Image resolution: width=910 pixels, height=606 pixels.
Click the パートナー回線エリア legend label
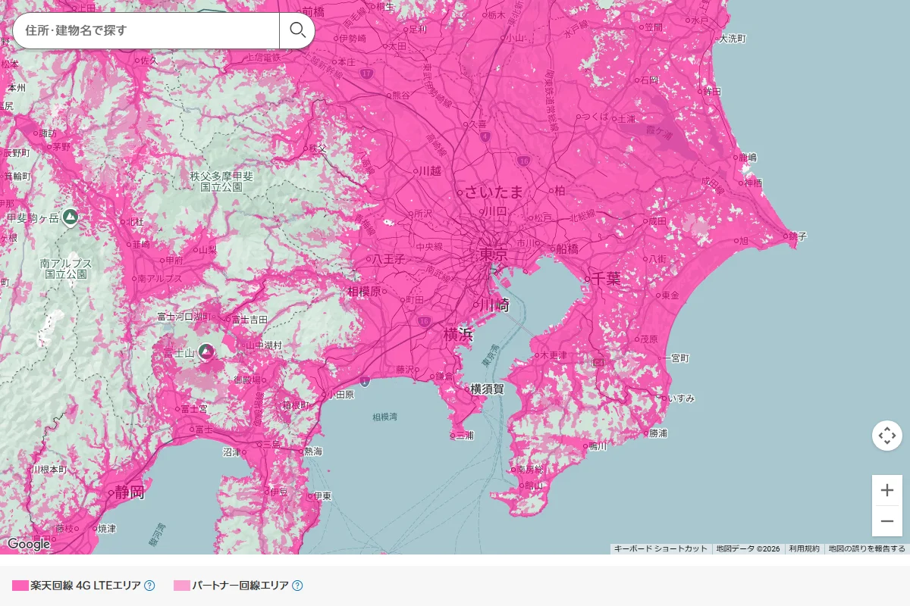pyautogui.click(x=240, y=586)
